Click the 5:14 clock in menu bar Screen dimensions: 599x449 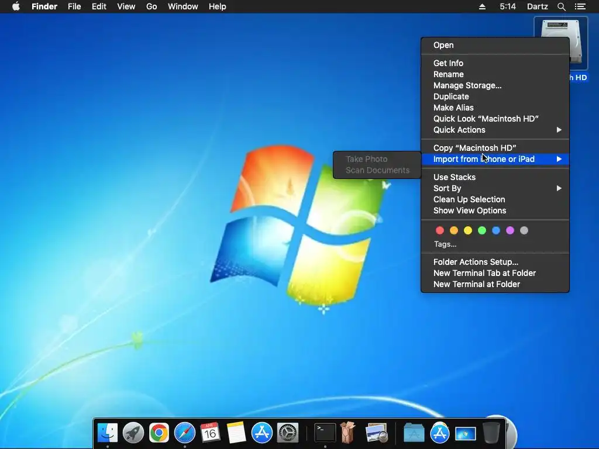click(x=508, y=6)
